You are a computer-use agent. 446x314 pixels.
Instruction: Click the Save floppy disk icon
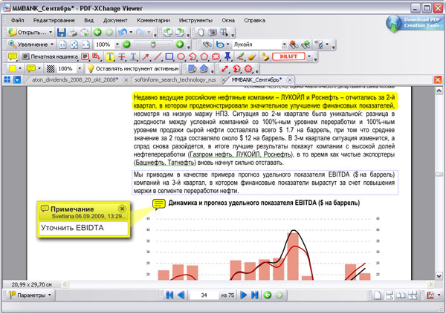61,32
